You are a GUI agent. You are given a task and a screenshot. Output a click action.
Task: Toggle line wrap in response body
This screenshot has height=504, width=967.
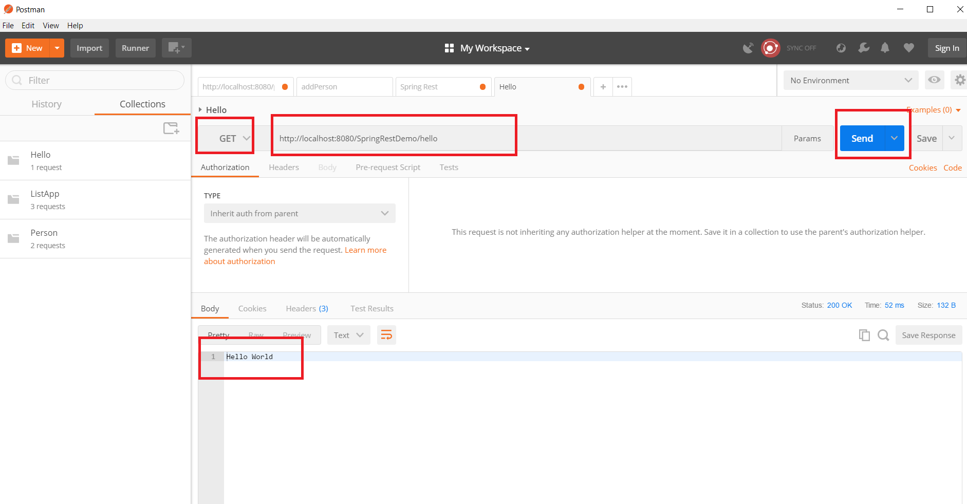pyautogui.click(x=386, y=335)
